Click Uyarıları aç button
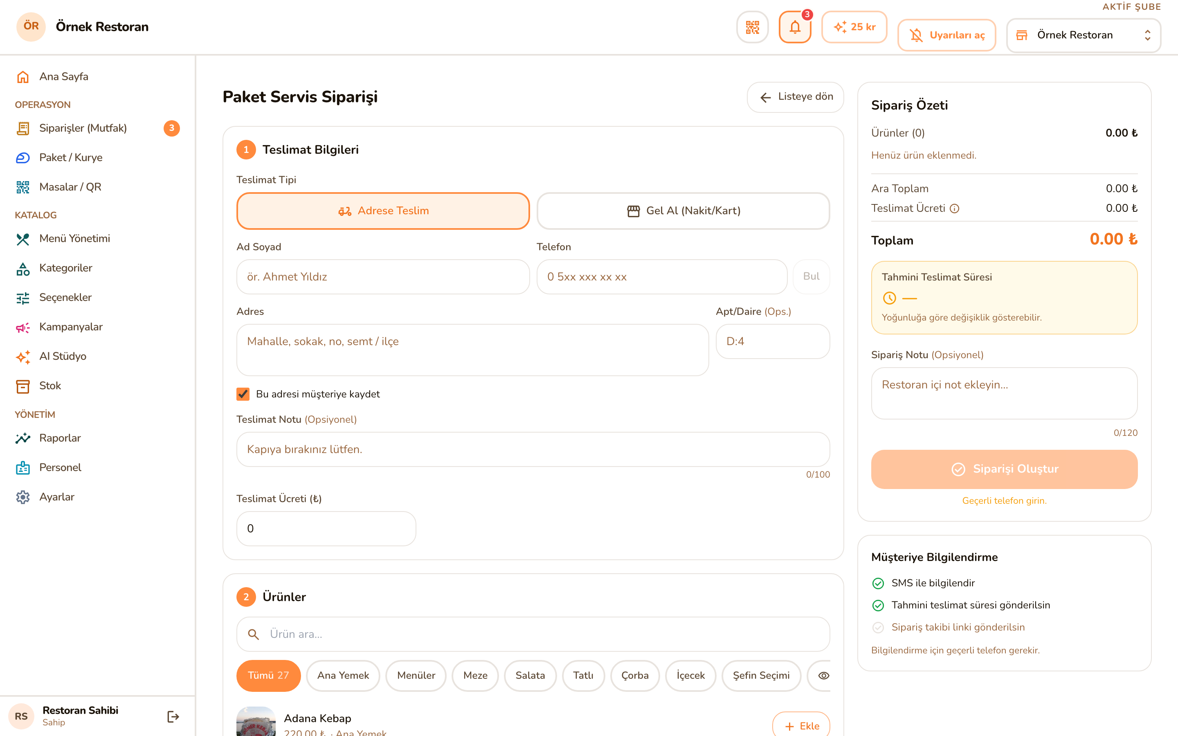 click(x=947, y=35)
